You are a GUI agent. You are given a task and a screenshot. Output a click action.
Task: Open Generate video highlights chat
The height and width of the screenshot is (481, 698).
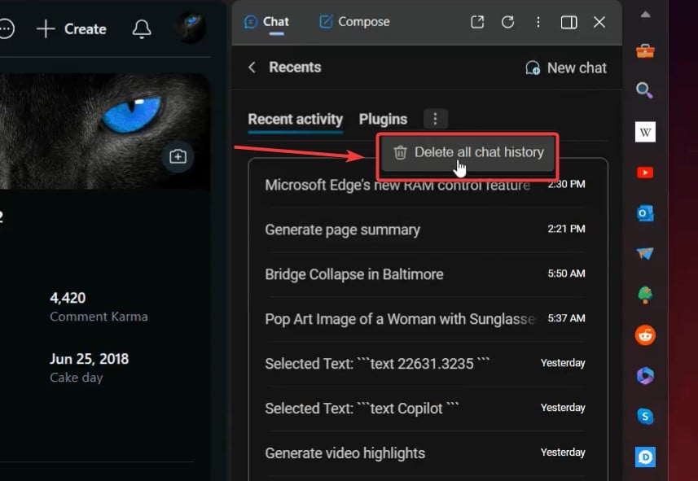pyautogui.click(x=425, y=453)
